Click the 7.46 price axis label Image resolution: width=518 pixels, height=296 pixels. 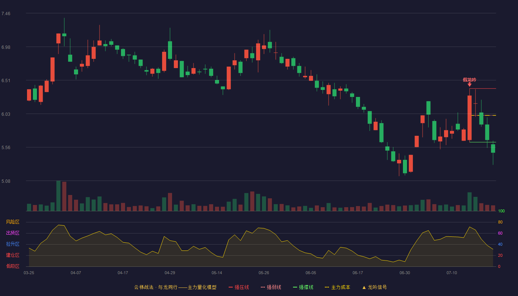(x=6, y=14)
